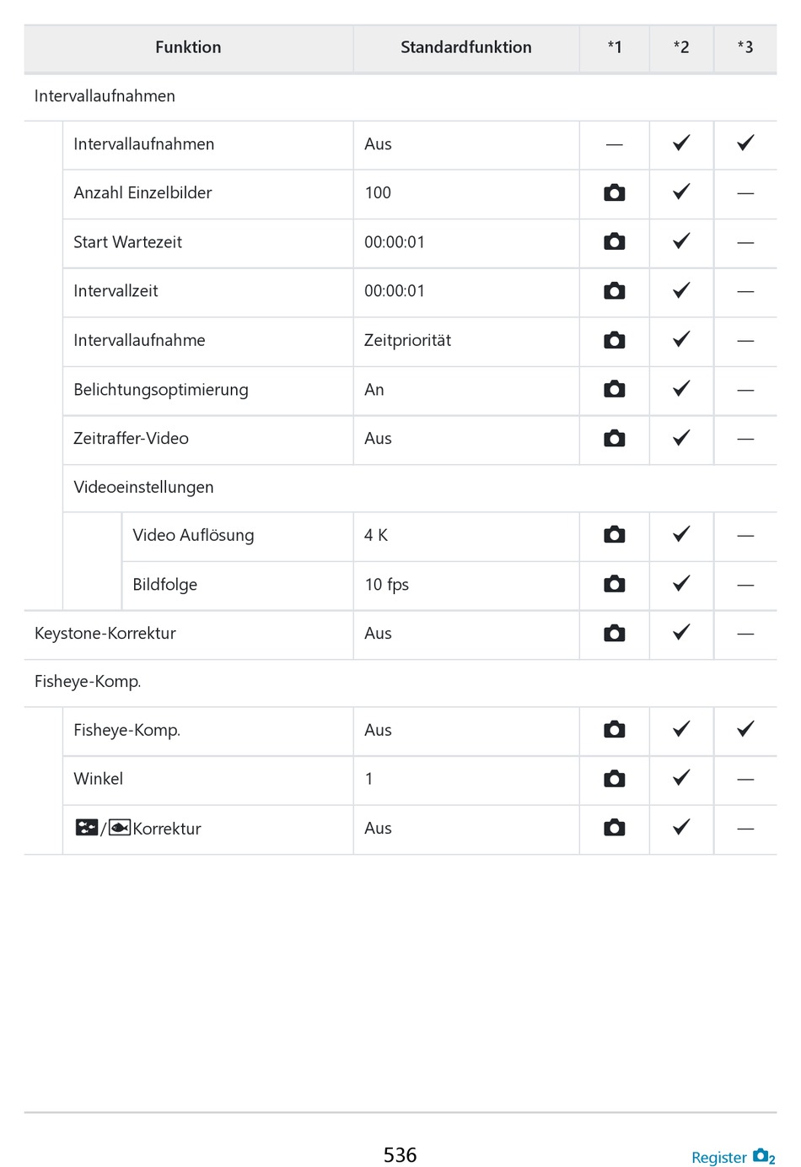The height and width of the screenshot is (1167, 801).
Task: Click the 4 K Video Auflösung value
Action: point(376,535)
